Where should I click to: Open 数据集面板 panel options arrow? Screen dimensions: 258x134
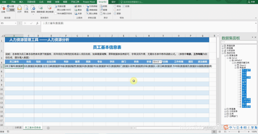point(252,37)
